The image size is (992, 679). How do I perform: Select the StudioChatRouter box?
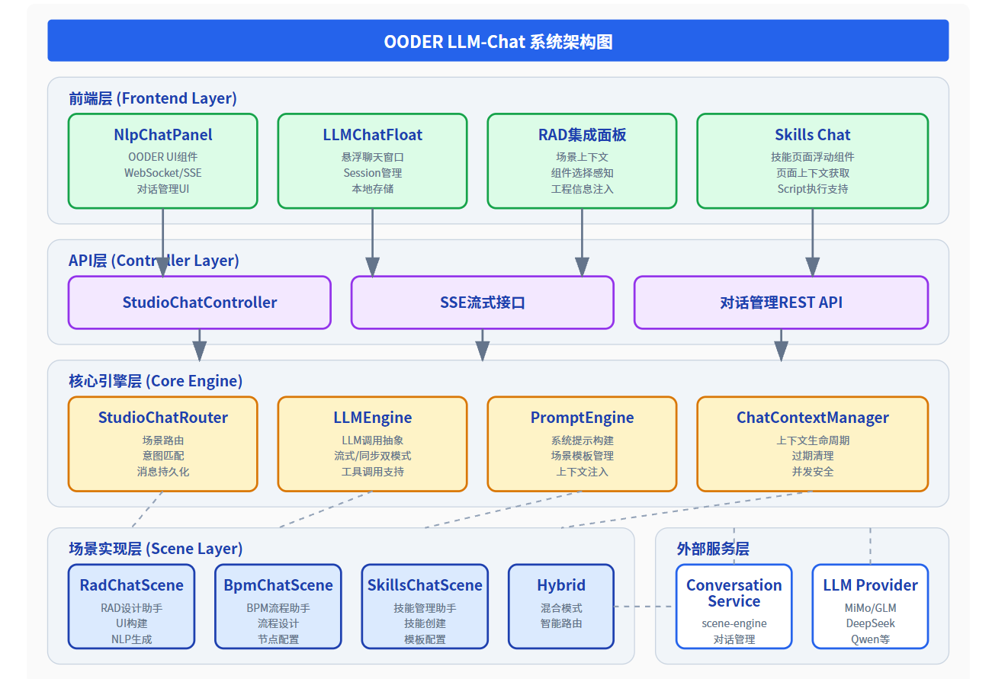(162, 444)
